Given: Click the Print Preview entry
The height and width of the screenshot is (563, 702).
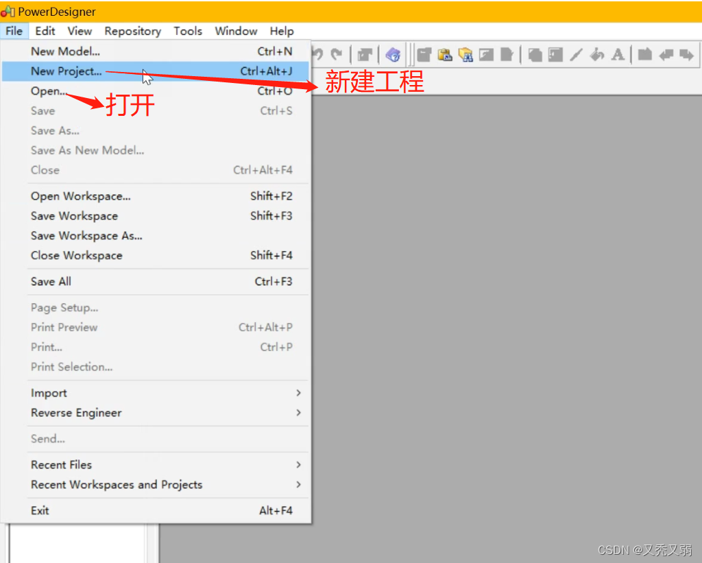Looking at the screenshot, I should pos(156,327).
